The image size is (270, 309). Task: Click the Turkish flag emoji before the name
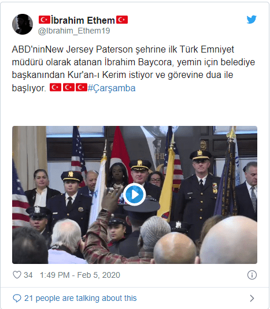pos(45,20)
